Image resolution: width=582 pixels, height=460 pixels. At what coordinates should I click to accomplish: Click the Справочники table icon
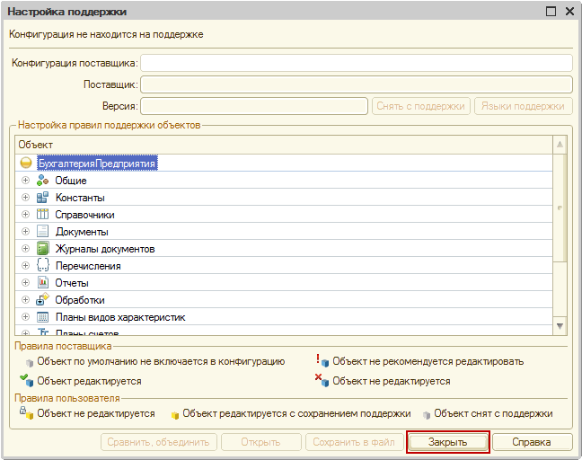42,215
